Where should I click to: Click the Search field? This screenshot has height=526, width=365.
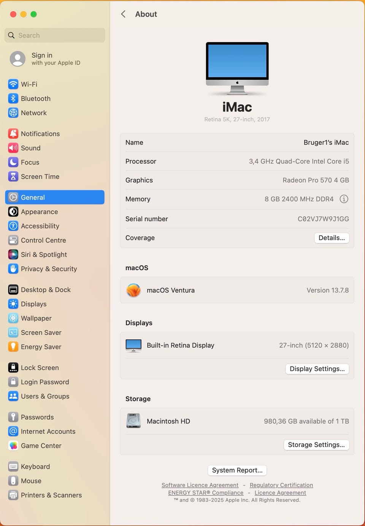[x=55, y=35]
